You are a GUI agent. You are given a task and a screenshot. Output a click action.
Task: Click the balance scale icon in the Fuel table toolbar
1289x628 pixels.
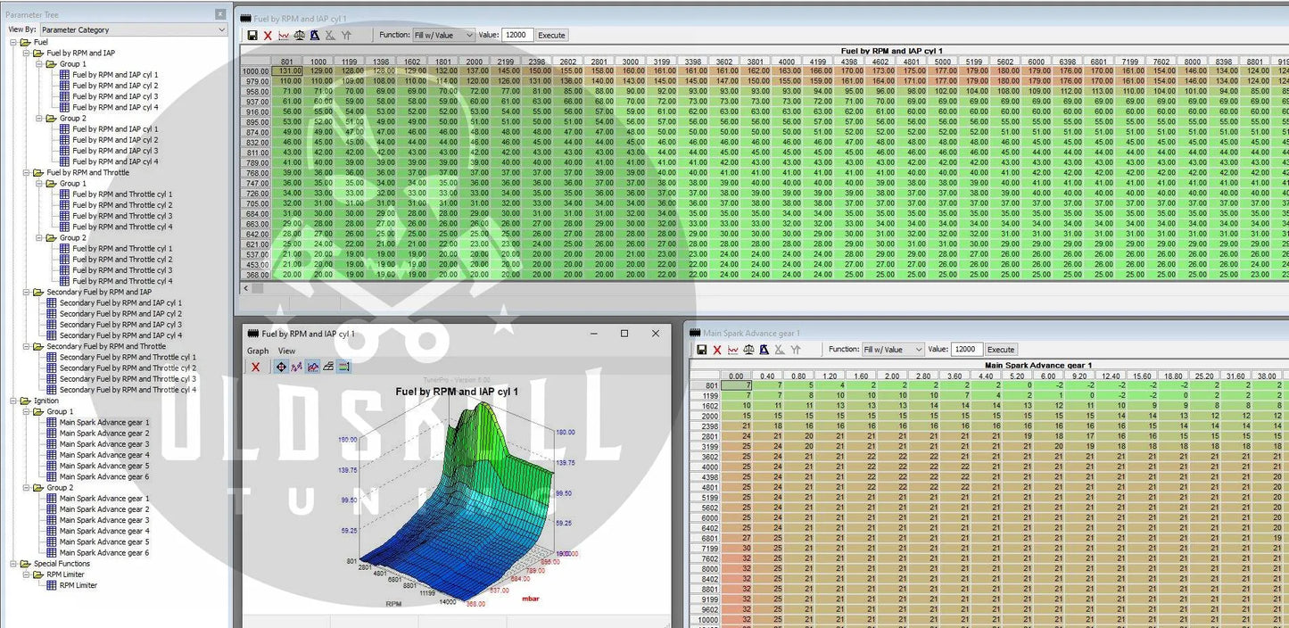click(x=300, y=36)
